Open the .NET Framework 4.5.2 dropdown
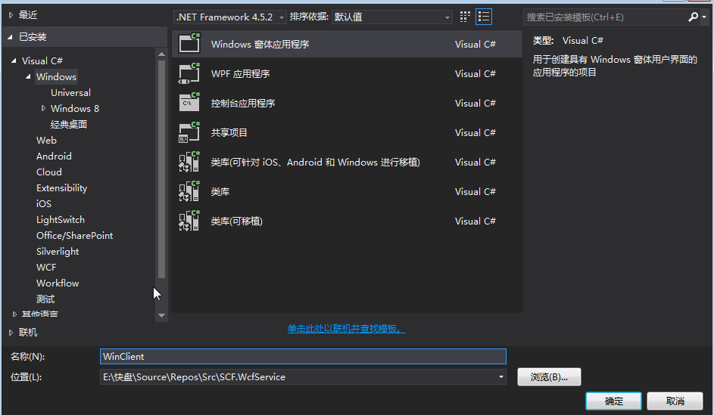Image resolution: width=714 pixels, height=415 pixels. [230, 17]
